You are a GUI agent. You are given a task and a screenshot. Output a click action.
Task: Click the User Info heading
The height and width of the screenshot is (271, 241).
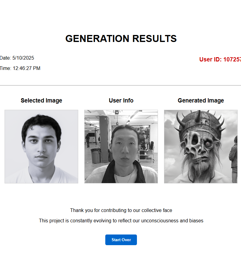tap(121, 100)
